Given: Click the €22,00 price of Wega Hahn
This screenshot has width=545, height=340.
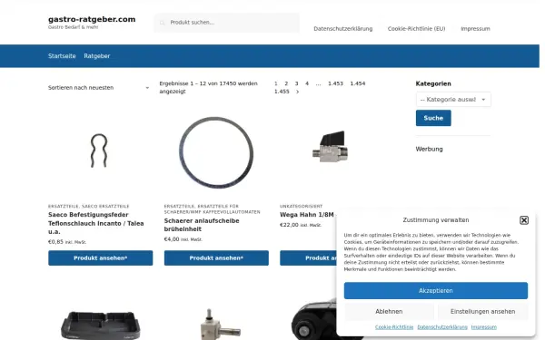Looking at the screenshot, I should [x=289, y=225].
